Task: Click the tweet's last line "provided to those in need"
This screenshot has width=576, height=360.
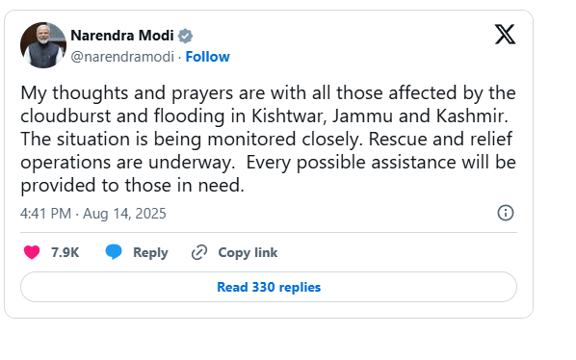Action: click(132, 186)
